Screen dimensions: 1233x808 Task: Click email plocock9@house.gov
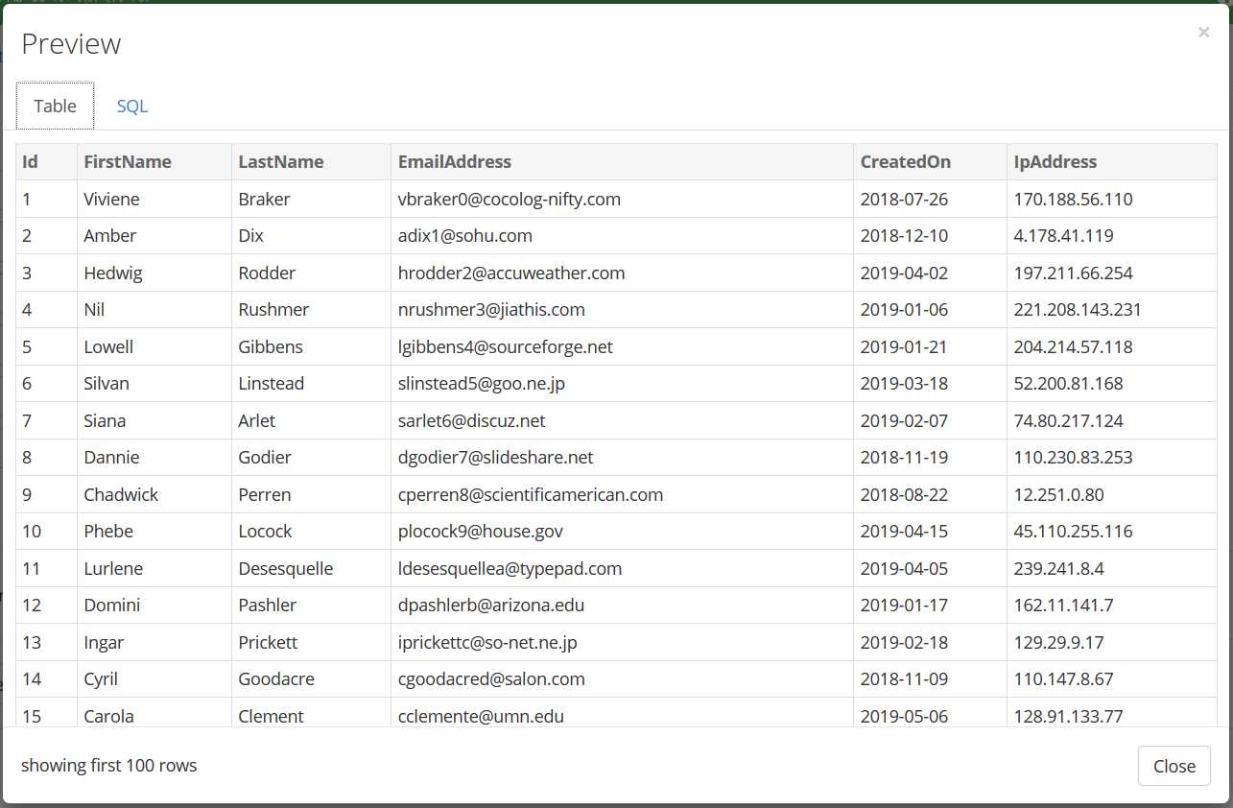[x=481, y=532]
